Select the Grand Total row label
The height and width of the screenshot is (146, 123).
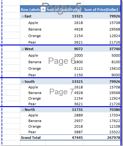pos(31,138)
